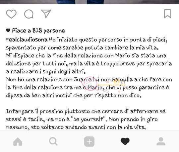Click the small black heart beside the likes count

[x=8, y=30]
